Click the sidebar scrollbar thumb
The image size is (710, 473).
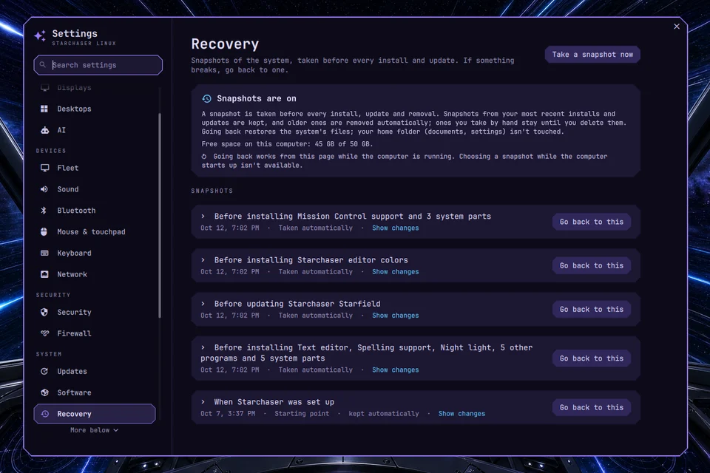160,216
